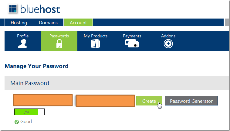Open Profile via the person icon

[x=22, y=44]
